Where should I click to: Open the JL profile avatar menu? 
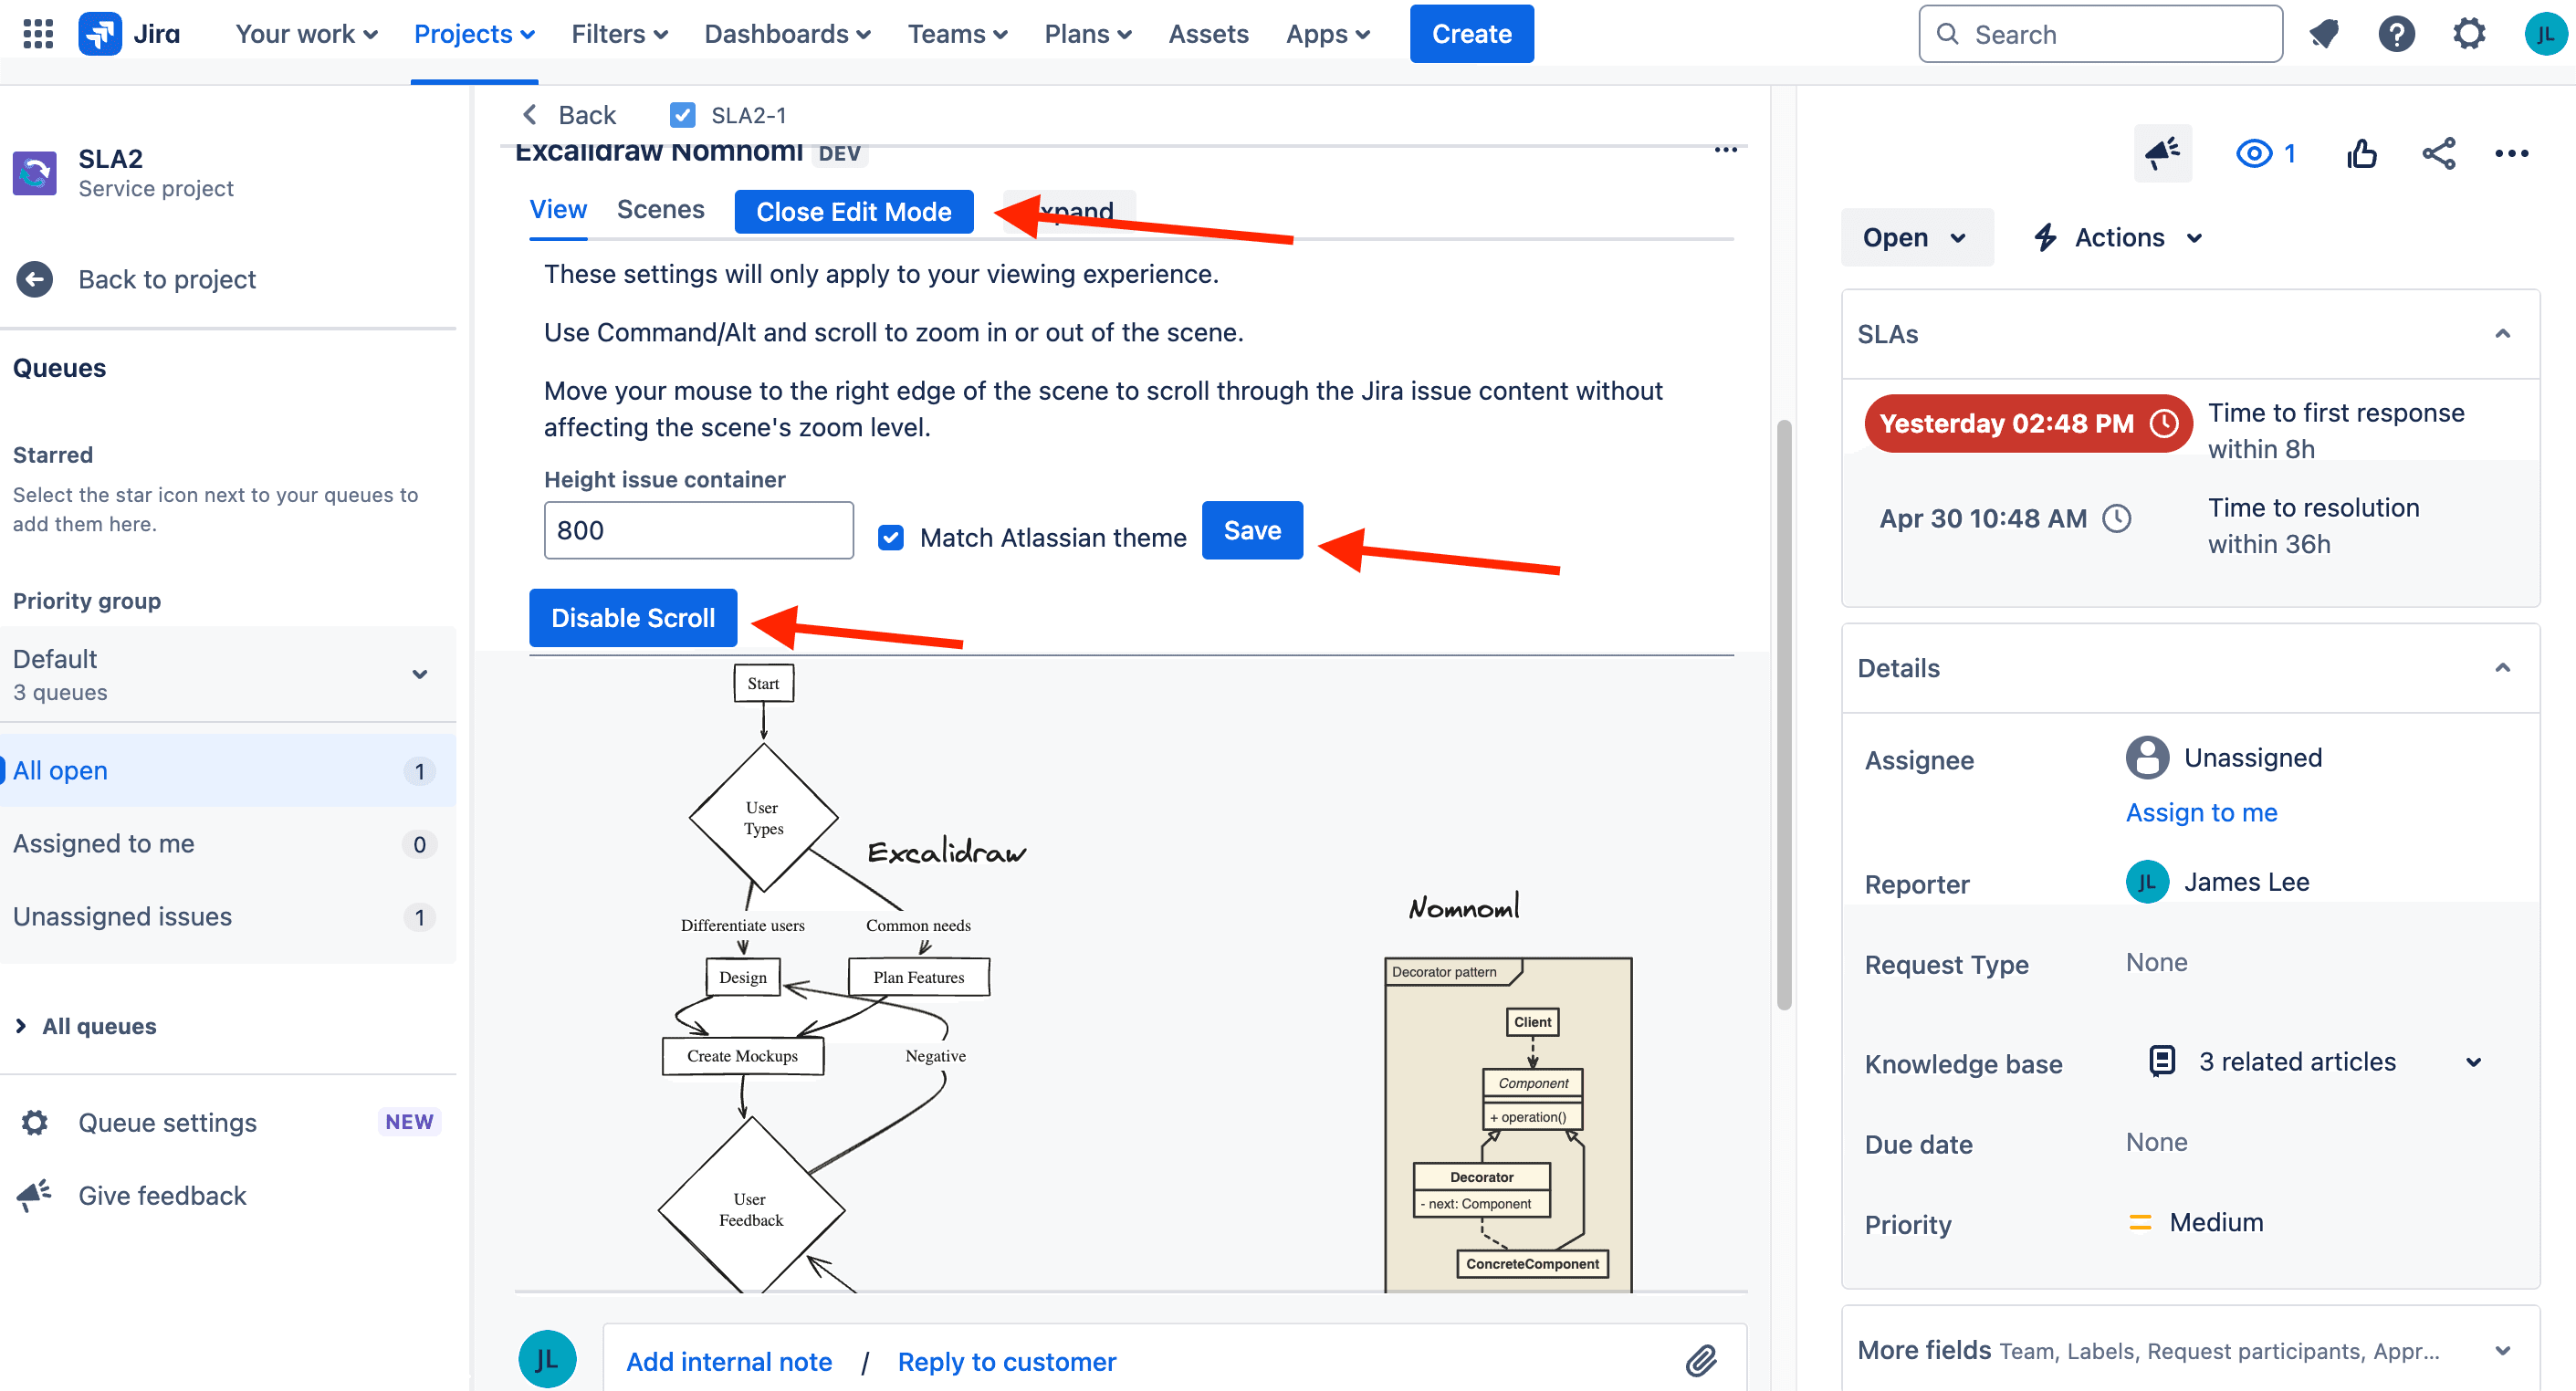[x=2544, y=34]
